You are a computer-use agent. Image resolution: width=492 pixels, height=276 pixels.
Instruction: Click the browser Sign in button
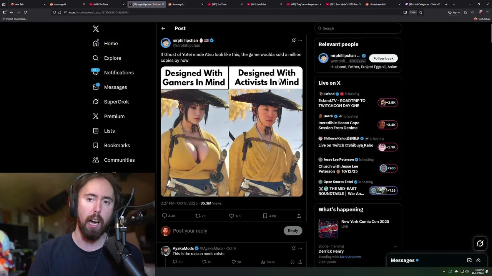pyautogui.click(x=454, y=12)
